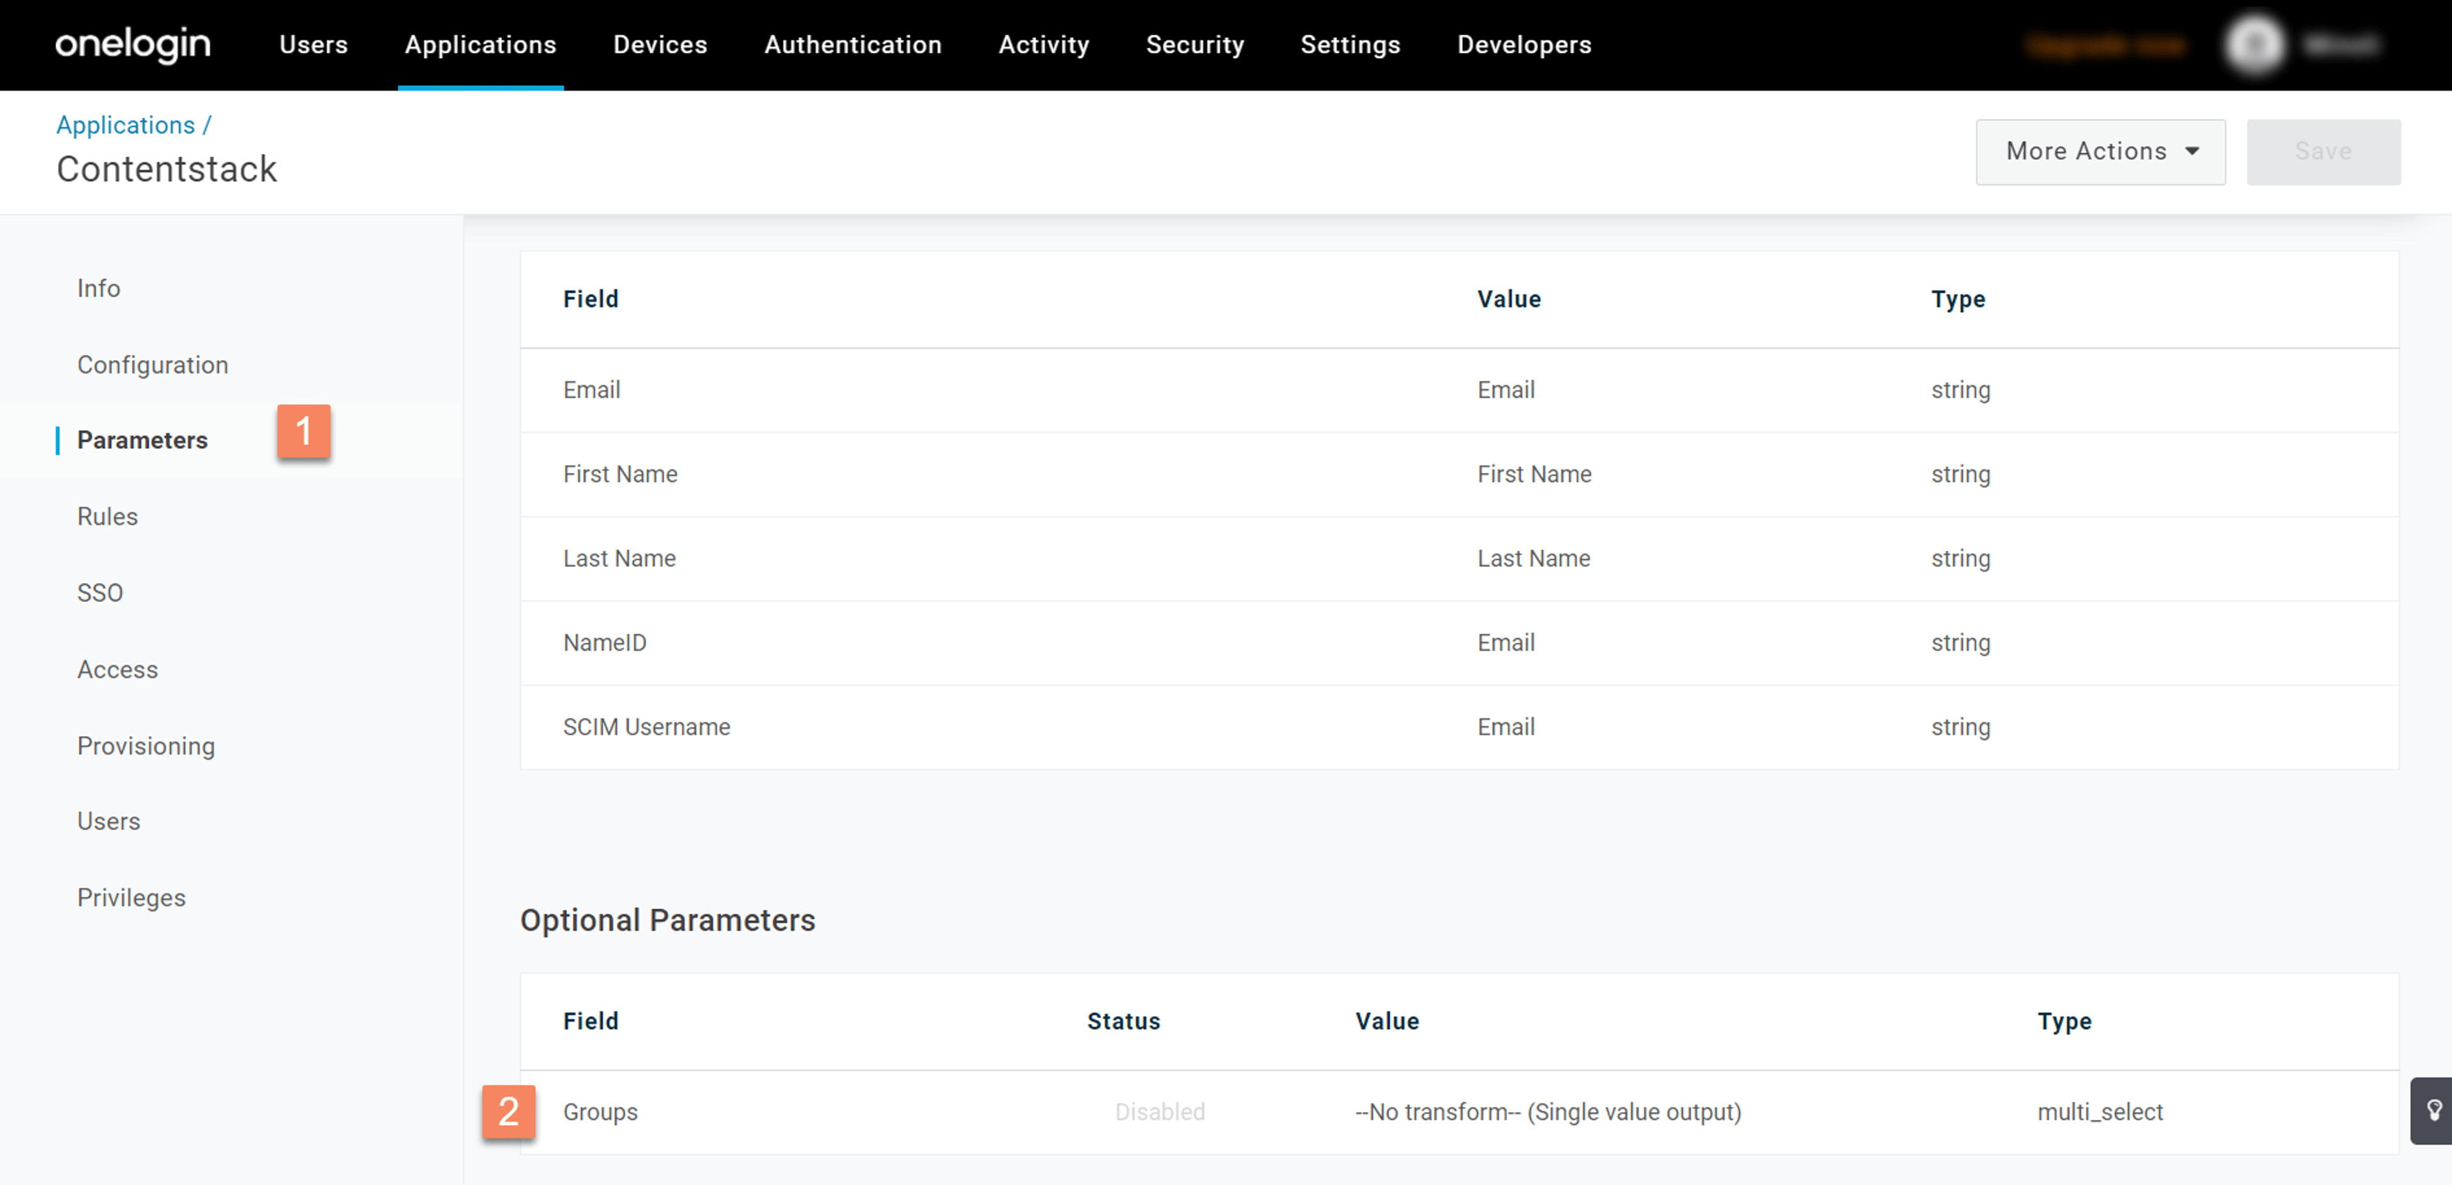Open the Applications top menu

[481, 45]
